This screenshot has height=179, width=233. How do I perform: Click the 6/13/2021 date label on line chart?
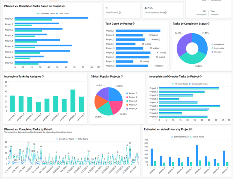(8, 170)
